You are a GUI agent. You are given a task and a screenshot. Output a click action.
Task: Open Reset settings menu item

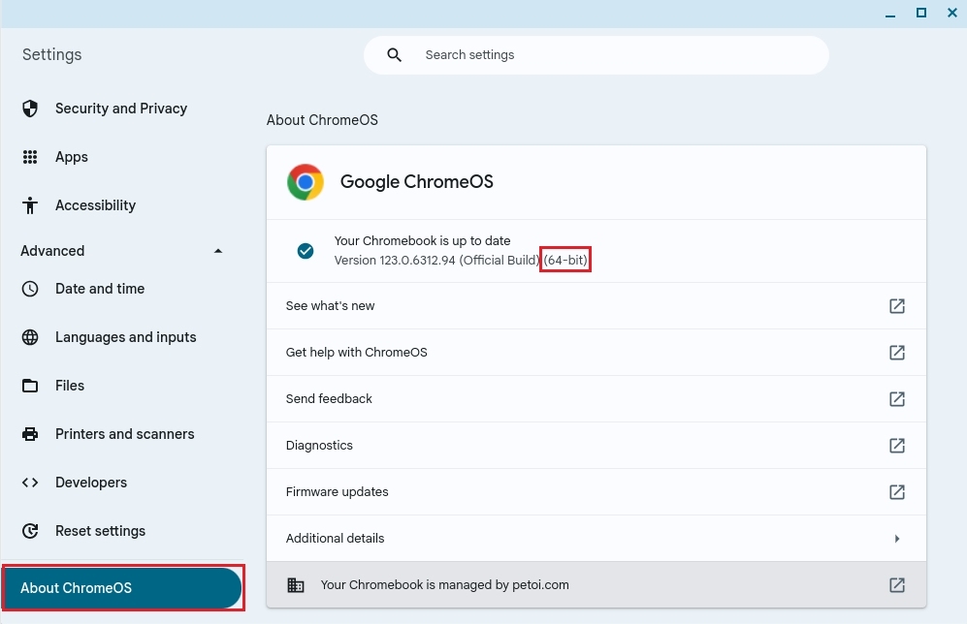[x=100, y=531]
